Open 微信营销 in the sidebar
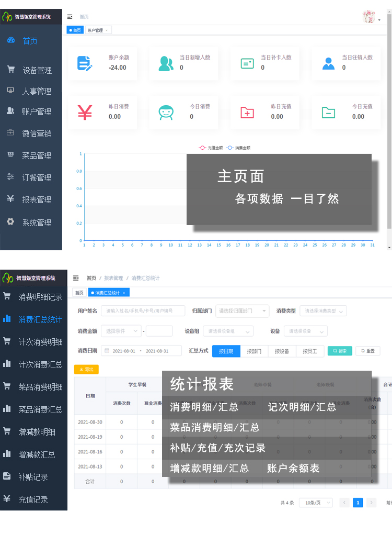392x533 pixels. (37, 134)
